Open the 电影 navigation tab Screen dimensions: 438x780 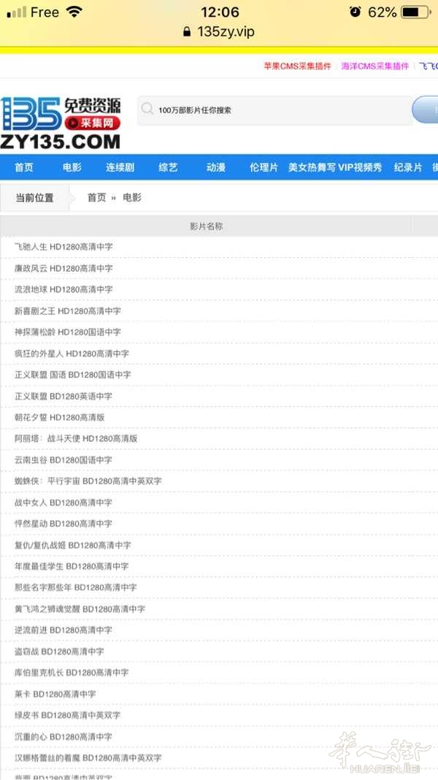coord(72,168)
